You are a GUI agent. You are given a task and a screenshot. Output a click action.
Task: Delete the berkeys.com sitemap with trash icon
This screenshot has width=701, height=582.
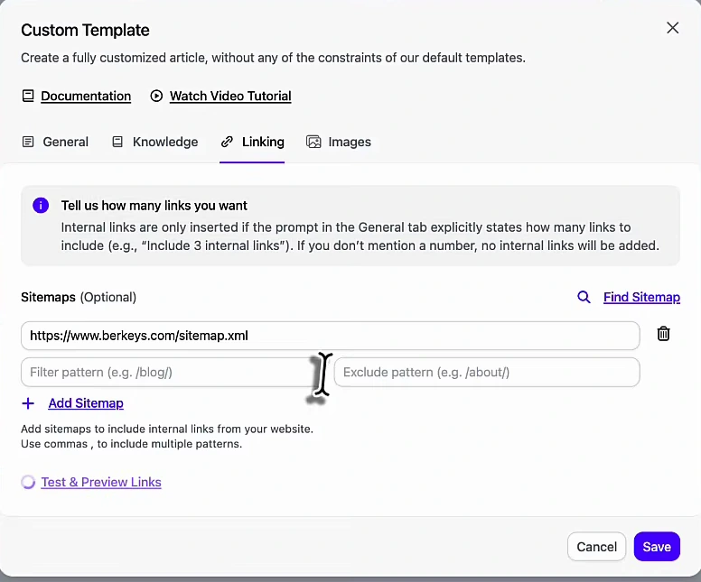(x=663, y=334)
